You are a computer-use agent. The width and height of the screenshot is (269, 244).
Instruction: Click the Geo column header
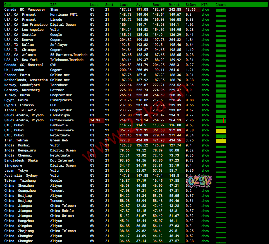click(x=8, y=5)
